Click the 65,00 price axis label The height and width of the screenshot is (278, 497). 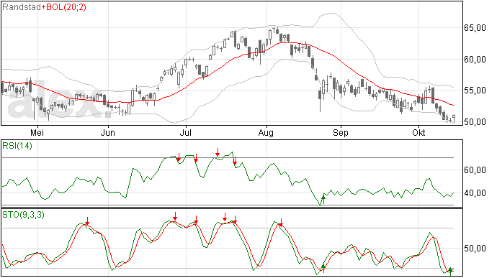click(x=475, y=28)
